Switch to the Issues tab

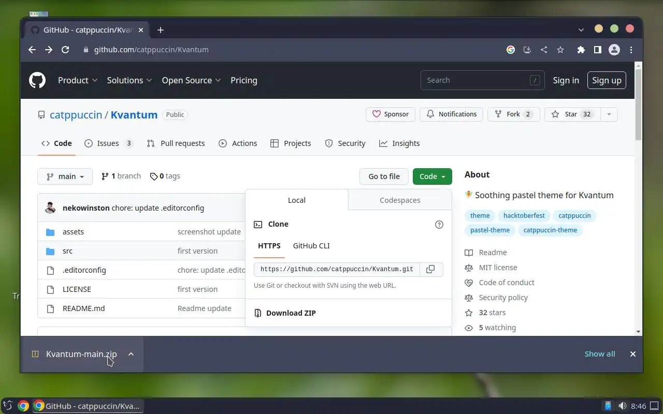click(109, 143)
